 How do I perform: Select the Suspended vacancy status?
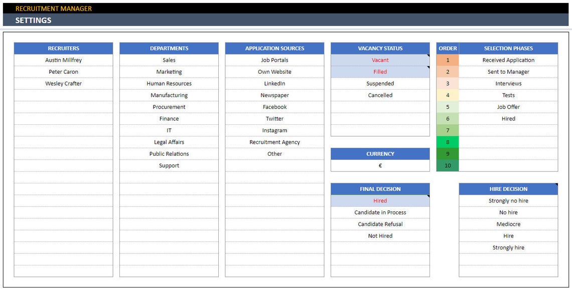pos(380,83)
